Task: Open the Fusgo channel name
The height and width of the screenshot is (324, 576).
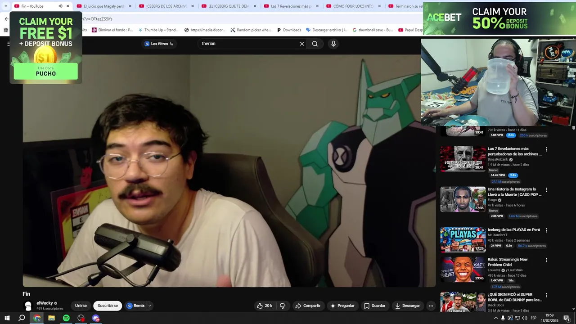Action: pos(492,200)
